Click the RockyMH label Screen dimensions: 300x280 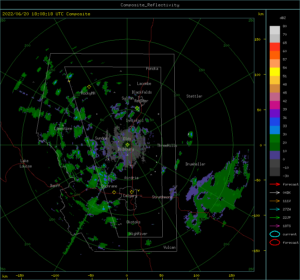[88, 93]
